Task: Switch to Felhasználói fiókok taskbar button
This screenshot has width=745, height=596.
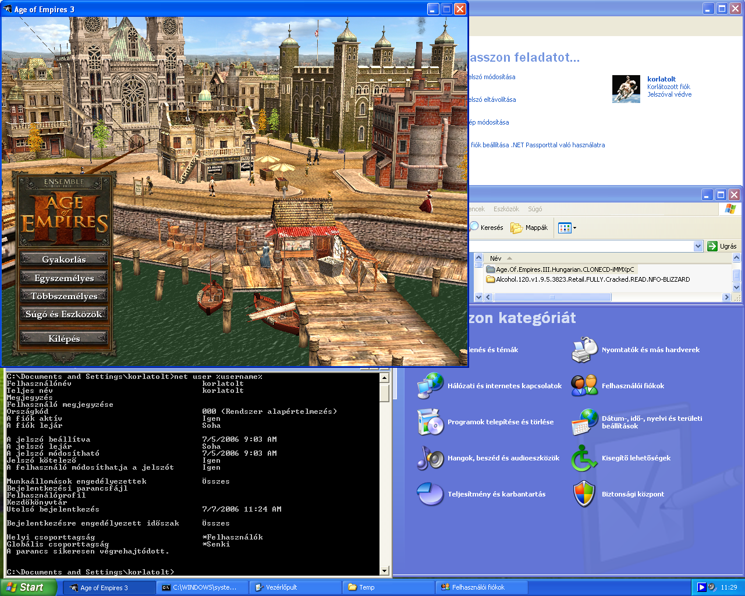Action: point(482,587)
